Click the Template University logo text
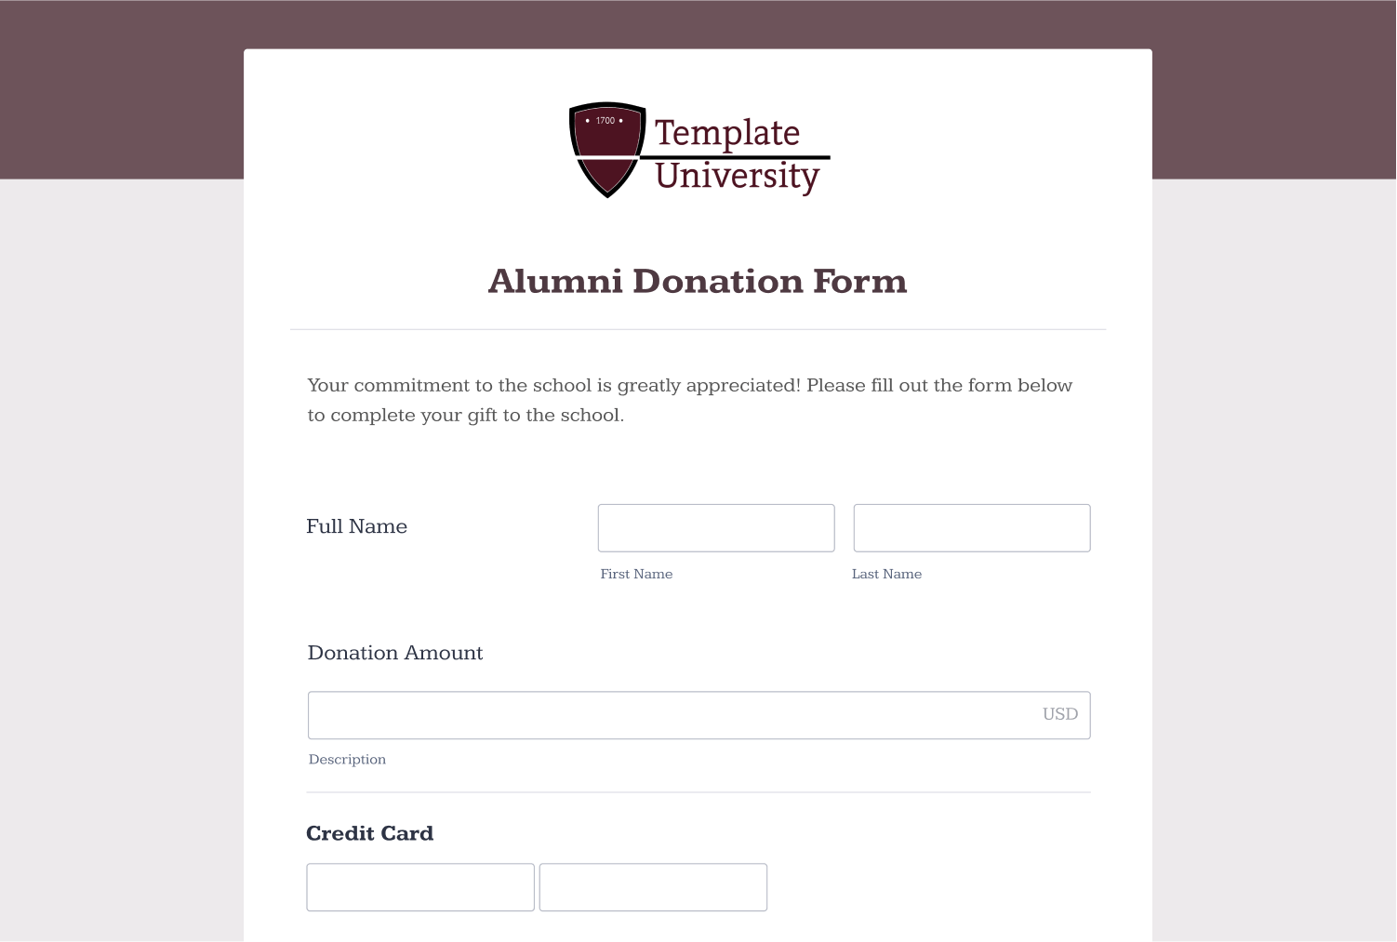 (736, 154)
